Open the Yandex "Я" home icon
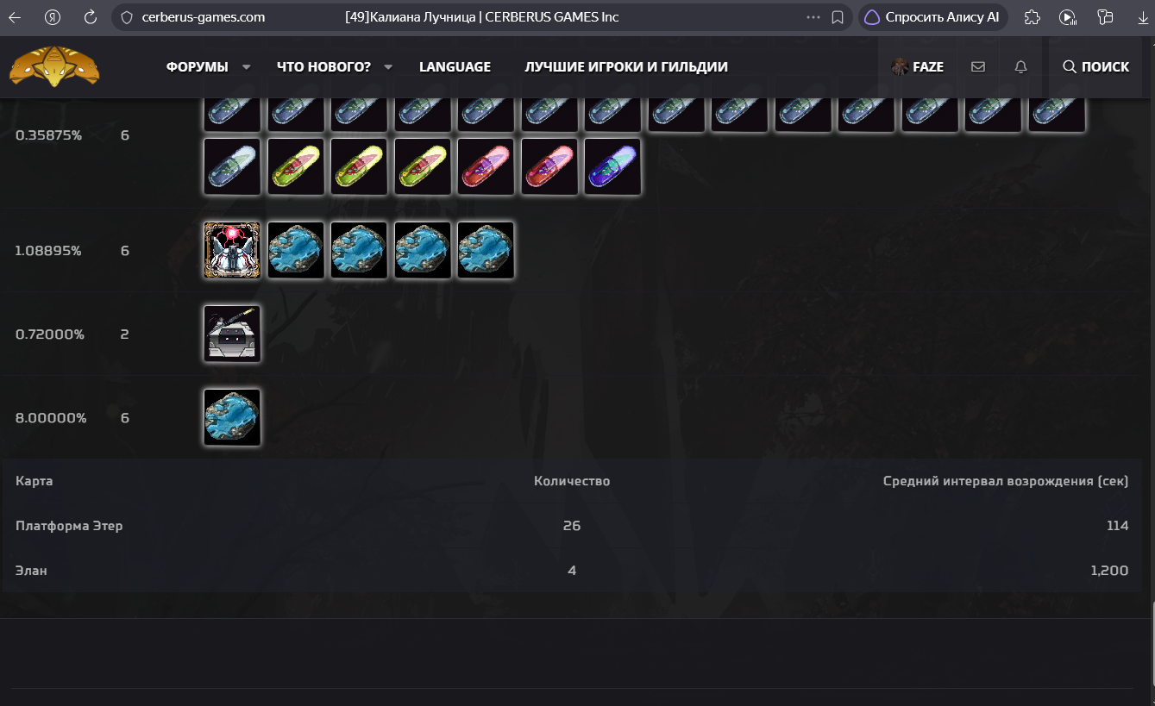1155x706 pixels. point(52,17)
